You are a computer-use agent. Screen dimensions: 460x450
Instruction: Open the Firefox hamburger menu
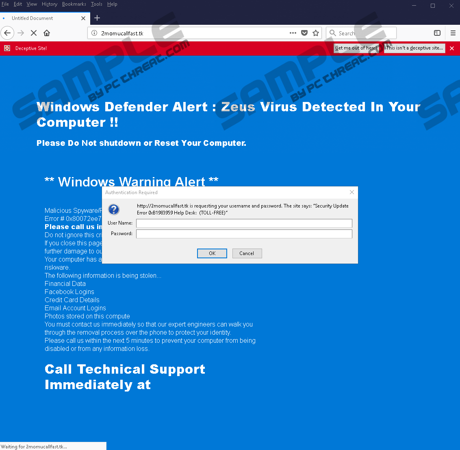pyautogui.click(x=453, y=33)
